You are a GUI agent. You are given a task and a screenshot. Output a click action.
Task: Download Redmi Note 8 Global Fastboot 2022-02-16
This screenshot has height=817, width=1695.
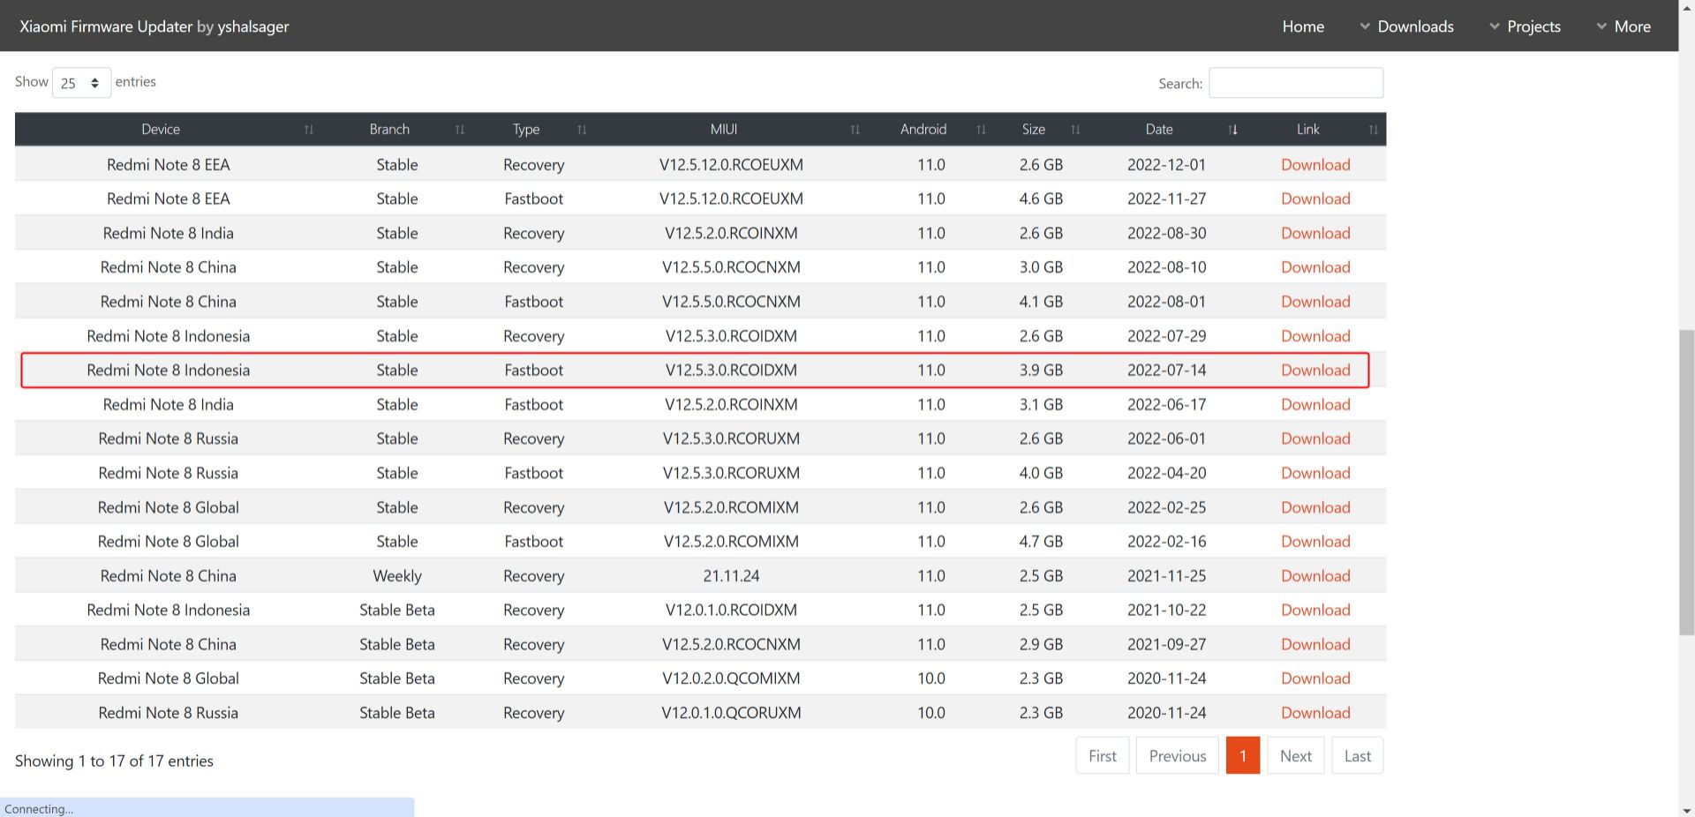(x=1315, y=542)
